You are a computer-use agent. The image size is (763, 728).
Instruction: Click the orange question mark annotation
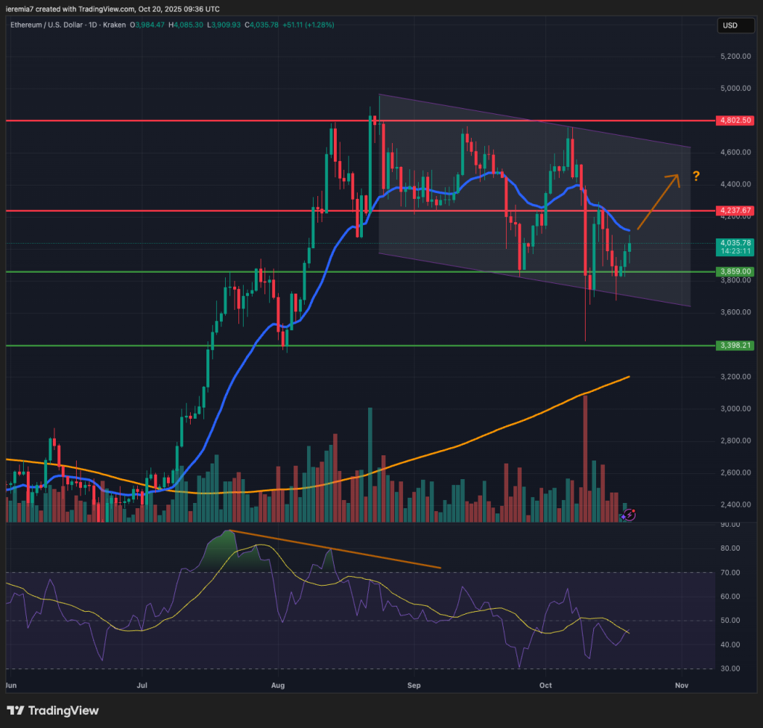point(695,176)
